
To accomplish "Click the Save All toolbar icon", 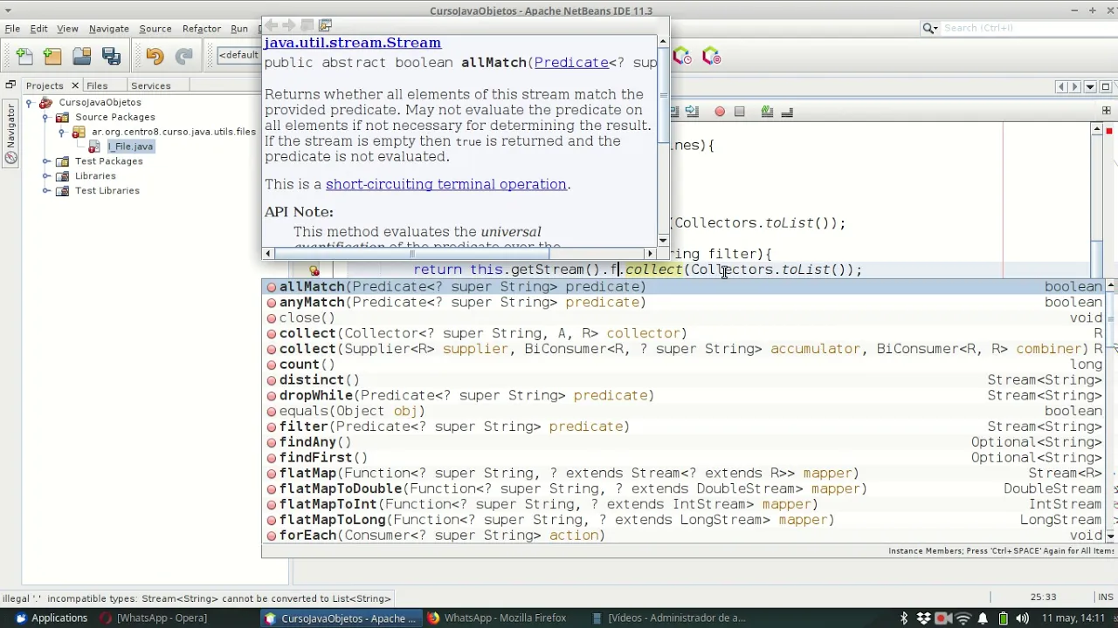I will coord(111,57).
